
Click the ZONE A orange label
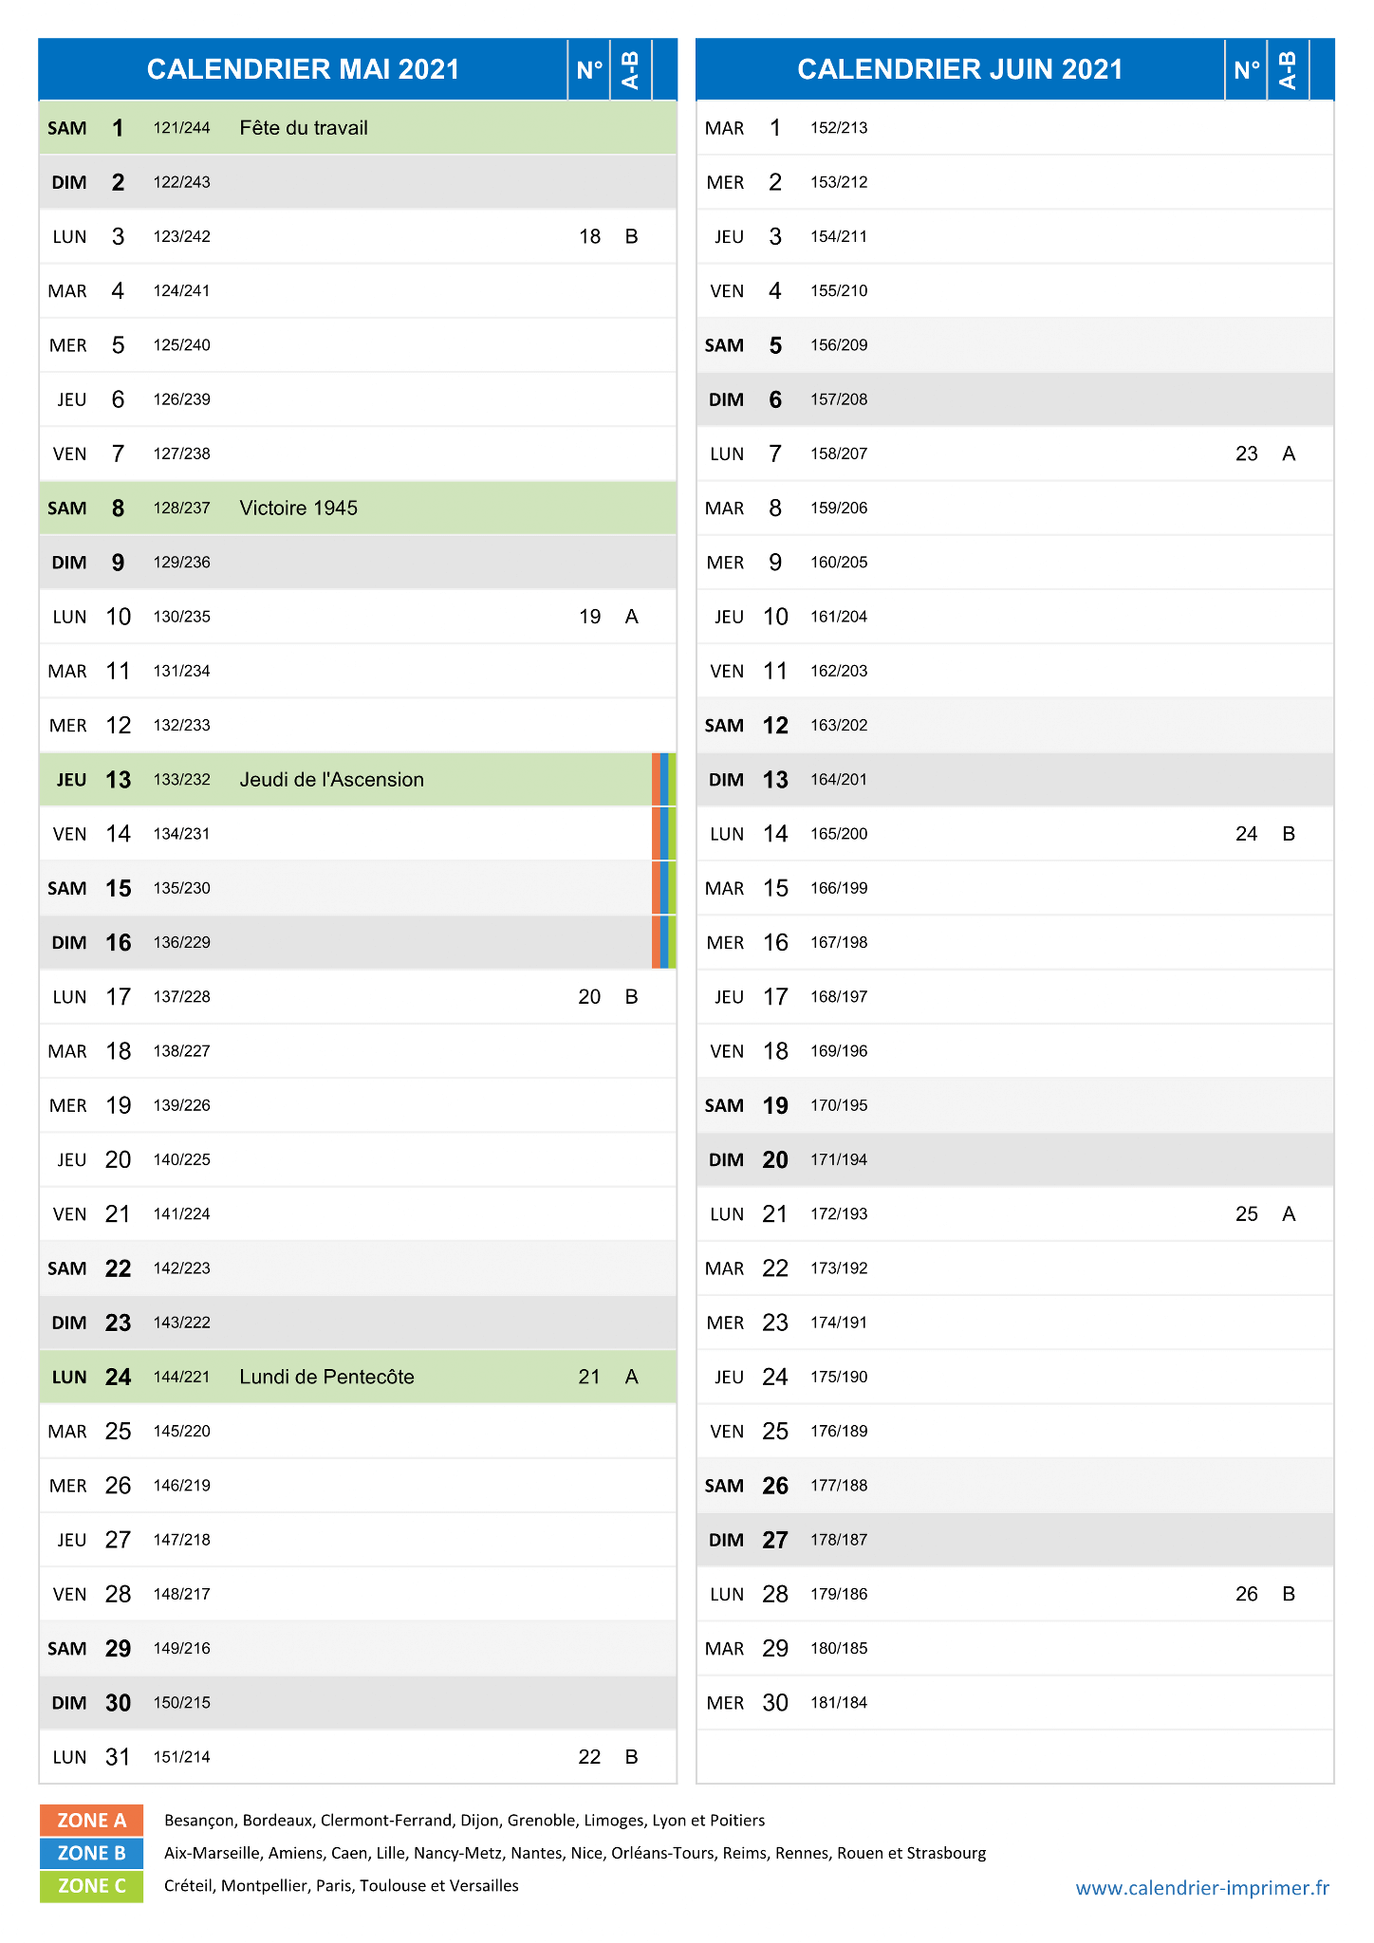pos(91,1820)
